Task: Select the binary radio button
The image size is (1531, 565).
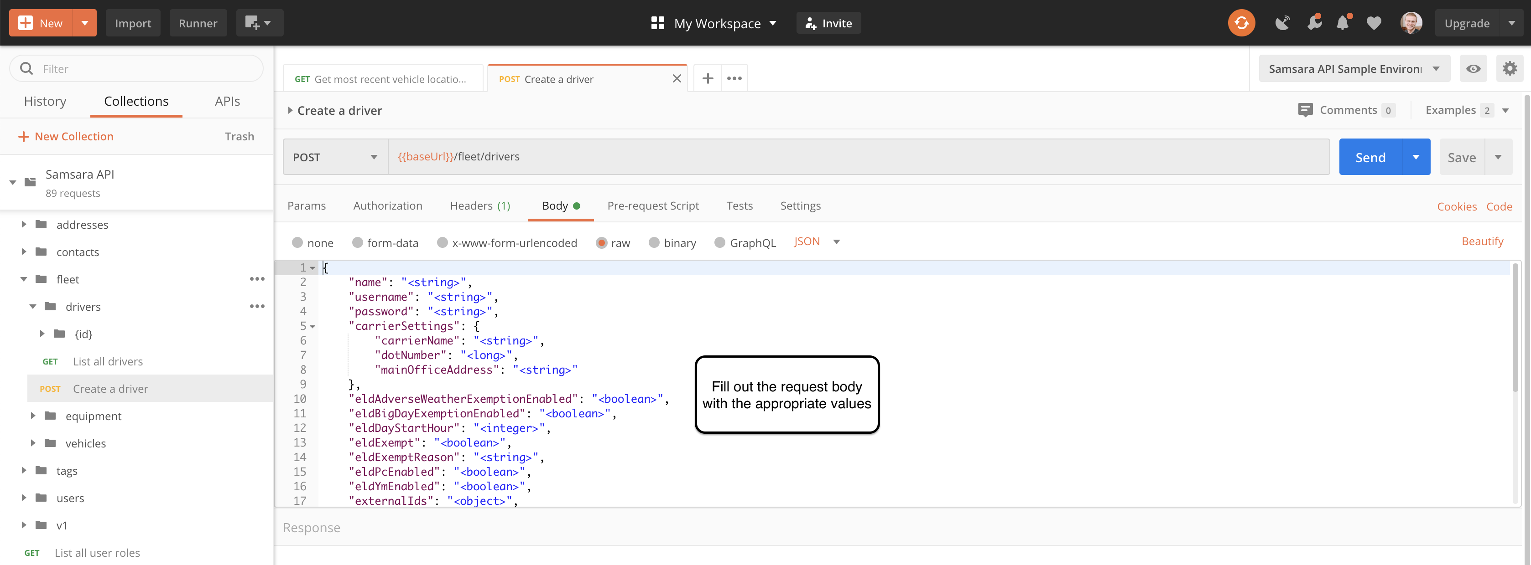Action: point(654,243)
